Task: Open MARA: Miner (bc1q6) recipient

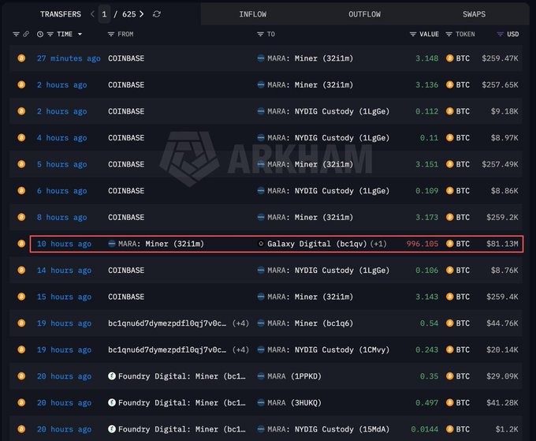Action: pos(310,323)
